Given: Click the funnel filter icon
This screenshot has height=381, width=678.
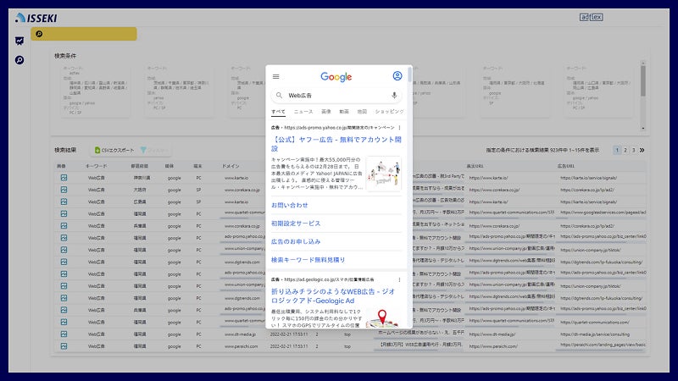Looking at the screenshot, I should (x=143, y=150).
